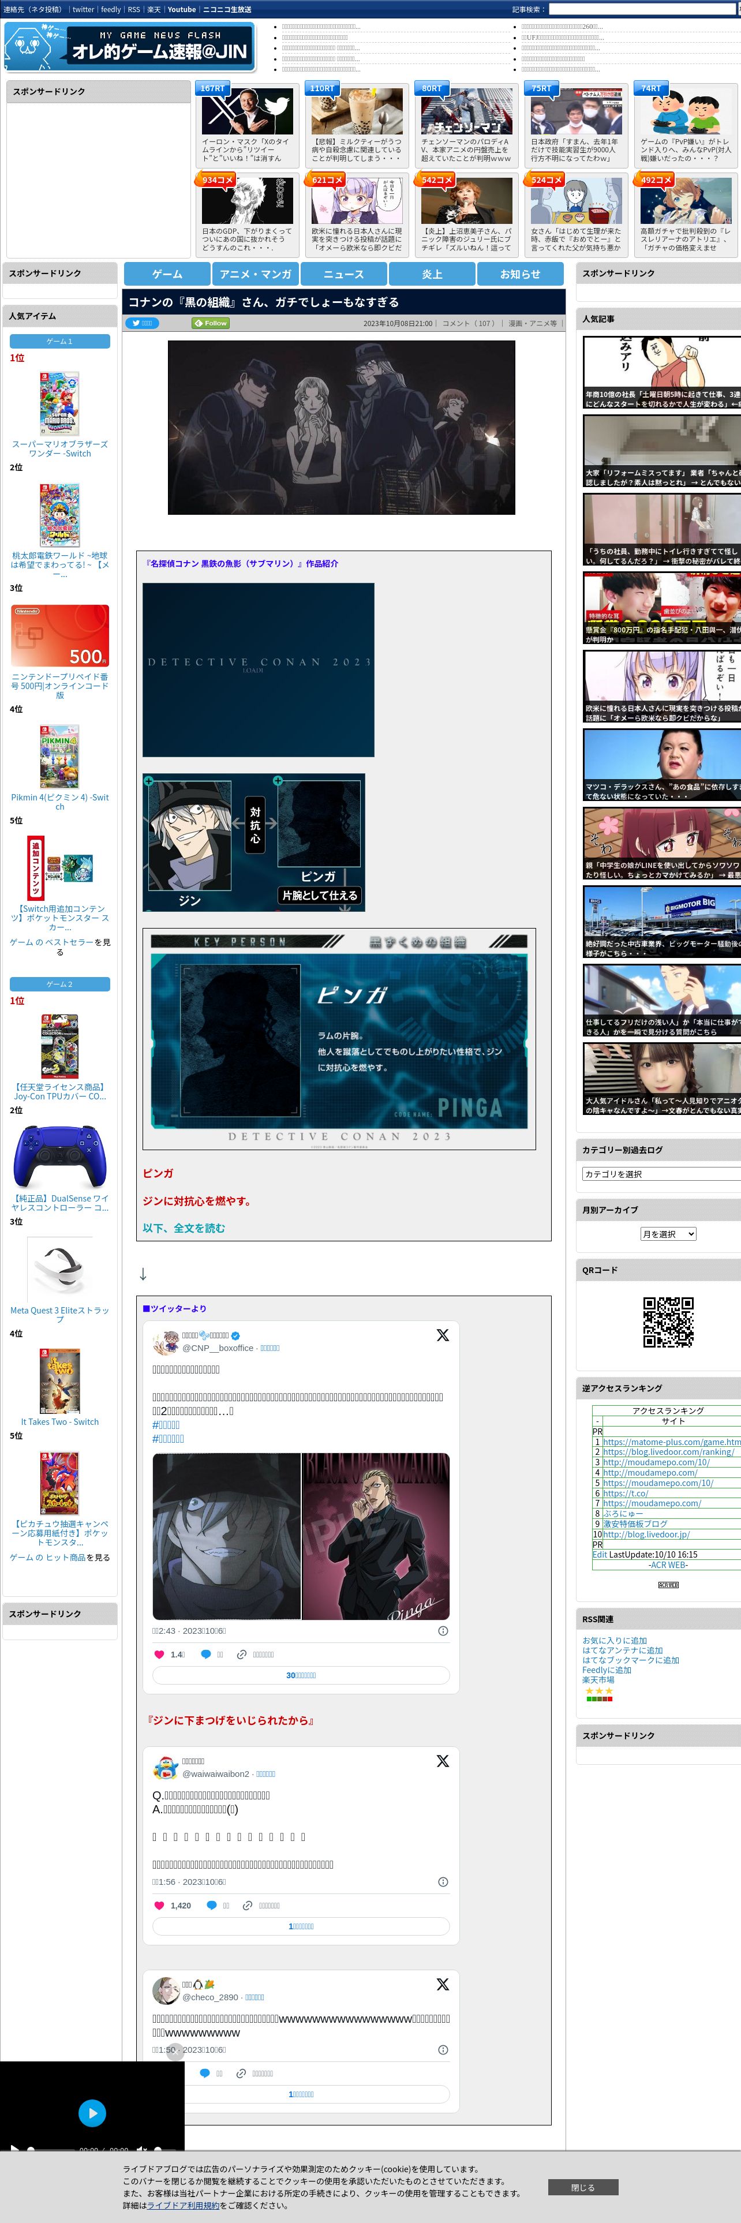Open the カテゴリを選択 category dropdown
This screenshot has width=741, height=2223.
pyautogui.click(x=661, y=1174)
